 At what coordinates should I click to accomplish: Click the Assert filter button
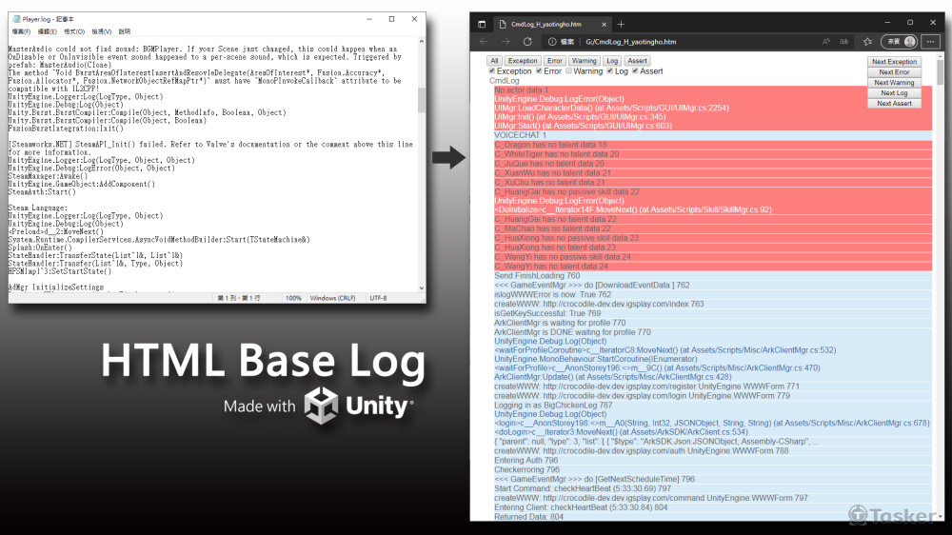637,61
